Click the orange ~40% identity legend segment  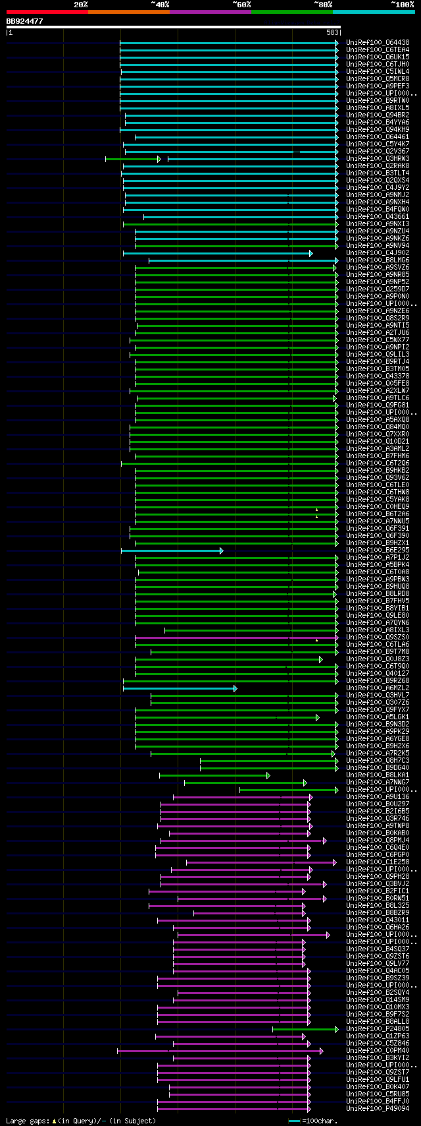click(x=129, y=12)
